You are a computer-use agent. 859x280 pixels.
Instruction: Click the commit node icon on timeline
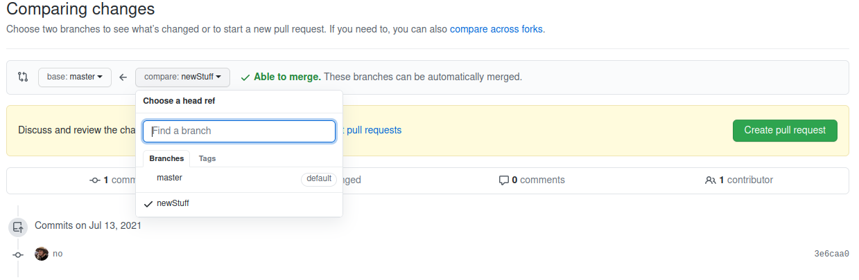tap(19, 254)
